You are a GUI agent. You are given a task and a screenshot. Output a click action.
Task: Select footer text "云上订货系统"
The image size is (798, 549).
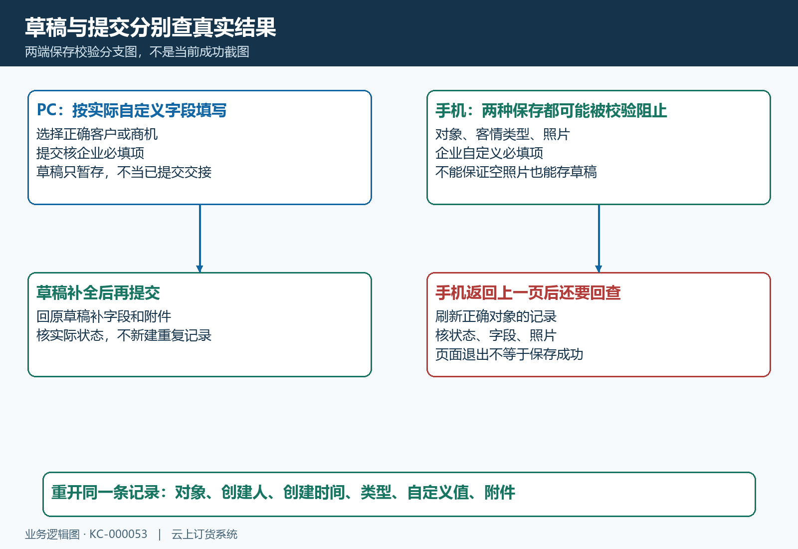point(204,535)
